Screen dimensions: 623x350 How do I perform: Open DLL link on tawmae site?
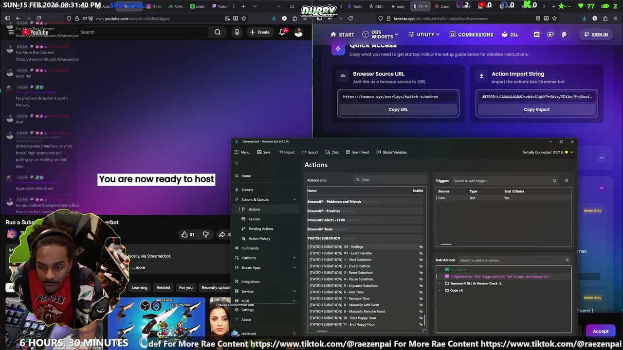510,35
